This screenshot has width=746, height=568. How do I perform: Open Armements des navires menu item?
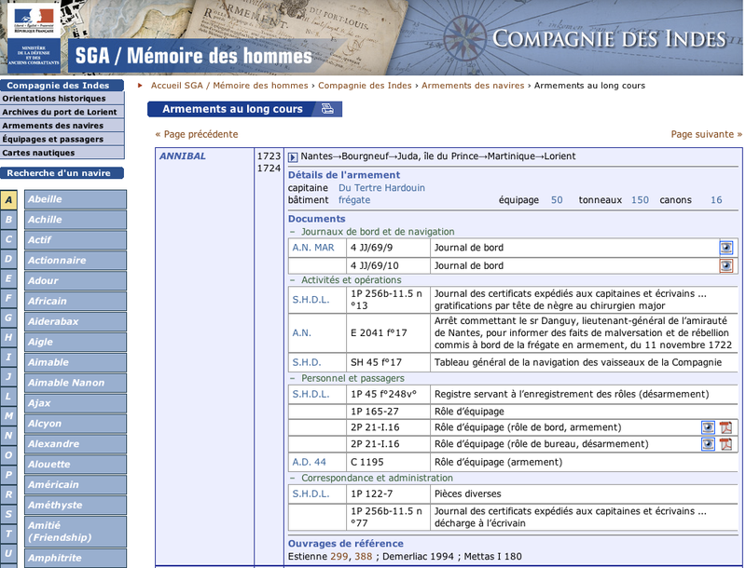pos(62,126)
